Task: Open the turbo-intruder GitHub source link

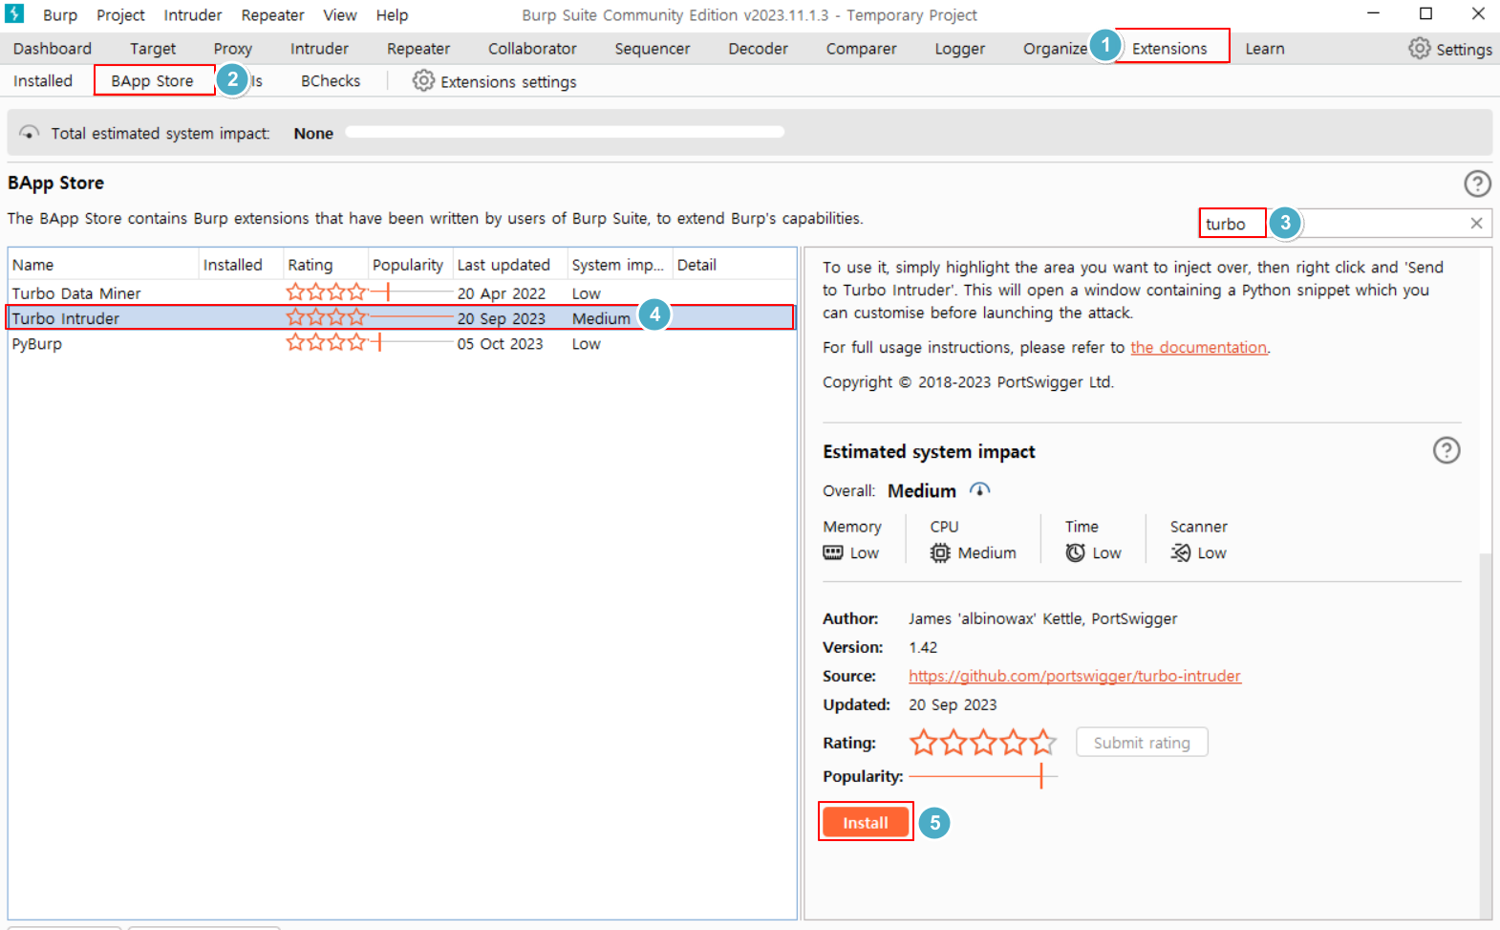Action: 1075,676
